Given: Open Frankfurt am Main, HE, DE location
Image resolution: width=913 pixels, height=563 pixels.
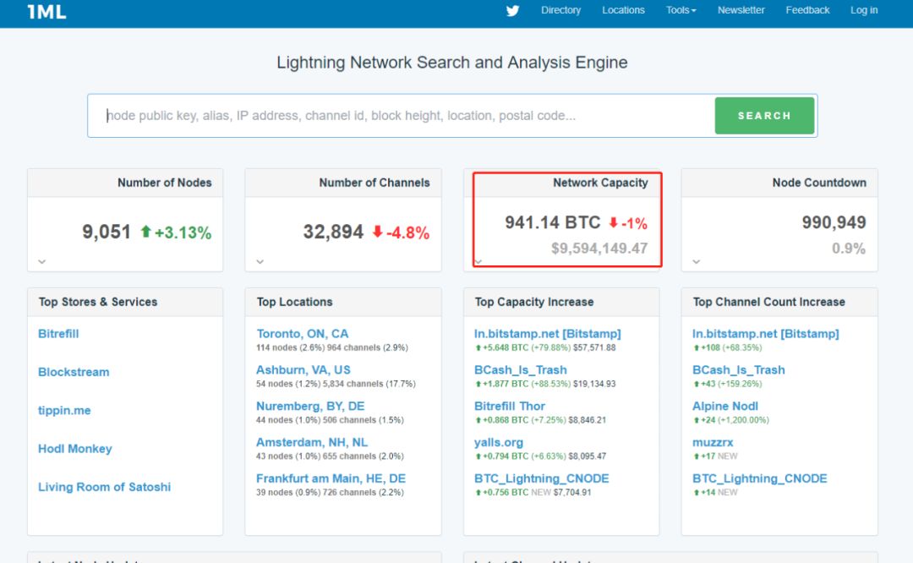Looking at the screenshot, I should coord(331,478).
